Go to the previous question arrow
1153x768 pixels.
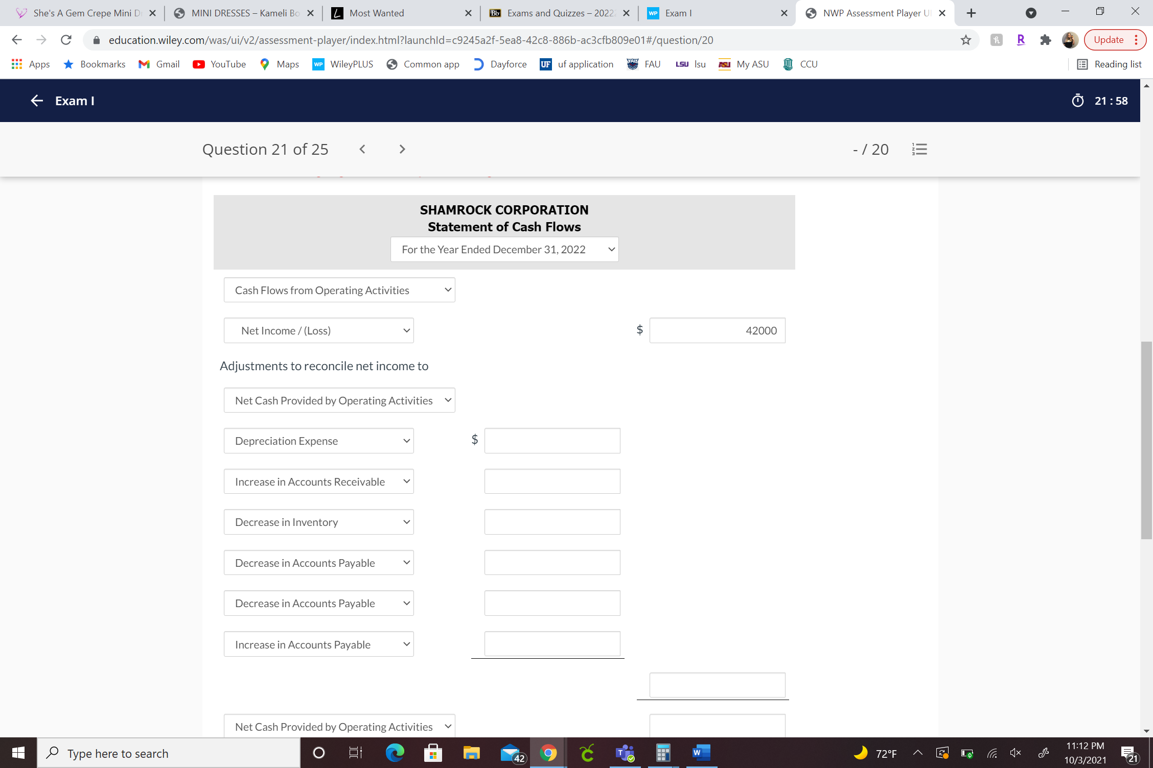tap(362, 149)
